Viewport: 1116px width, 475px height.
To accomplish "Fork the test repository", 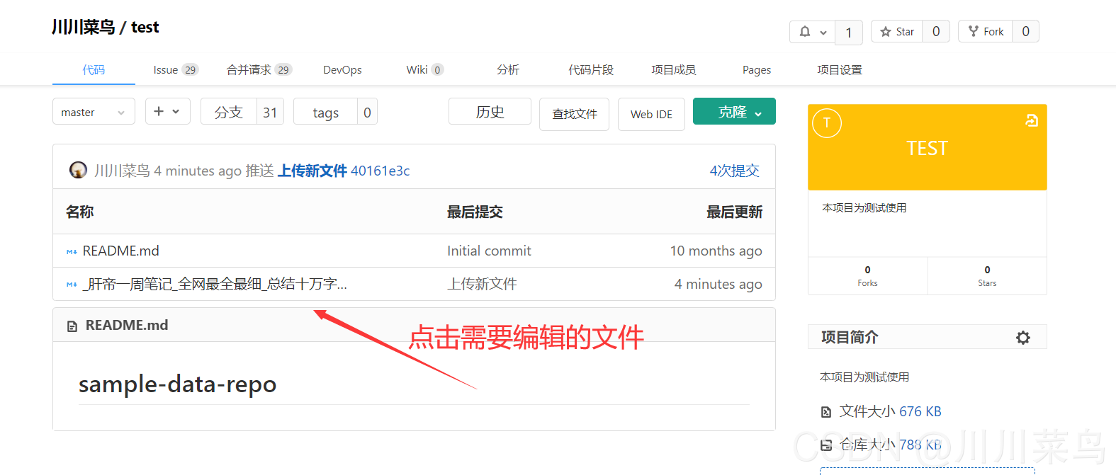I will tap(986, 32).
